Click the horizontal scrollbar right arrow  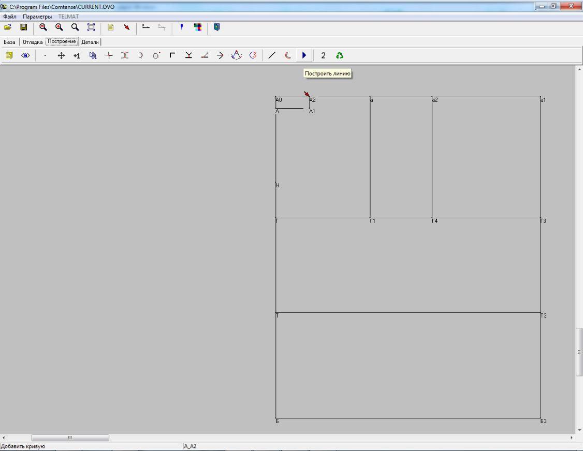pos(572,438)
